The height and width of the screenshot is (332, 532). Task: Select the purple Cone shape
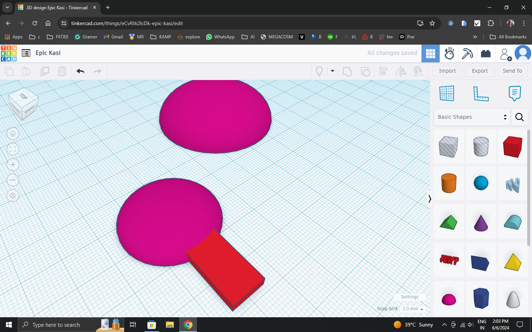(481, 223)
